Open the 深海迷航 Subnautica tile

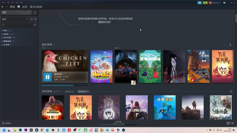165,107
